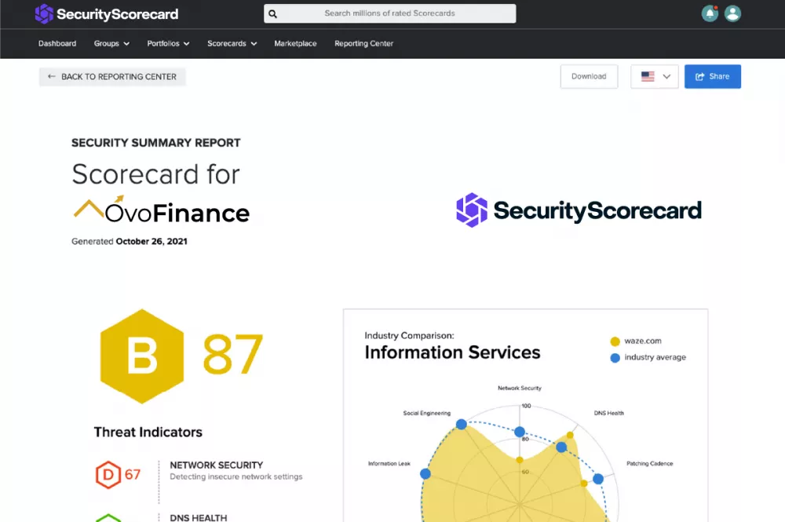Click the Patching Cadence radar axis label
Image resolution: width=785 pixels, height=522 pixels.
(650, 463)
